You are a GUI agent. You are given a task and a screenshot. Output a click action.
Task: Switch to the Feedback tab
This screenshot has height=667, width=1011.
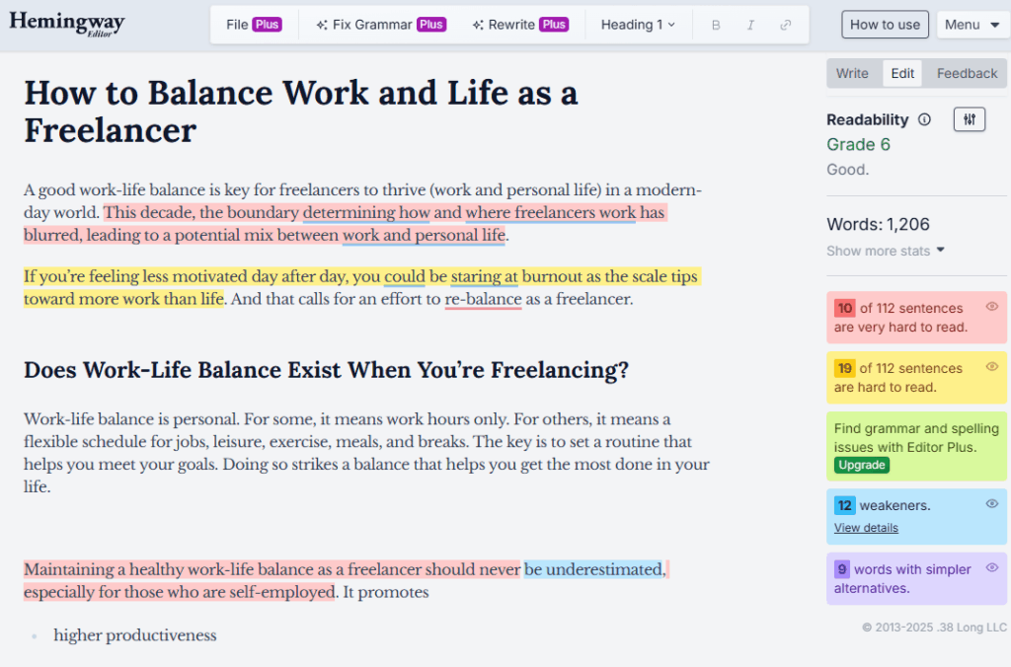tap(967, 73)
